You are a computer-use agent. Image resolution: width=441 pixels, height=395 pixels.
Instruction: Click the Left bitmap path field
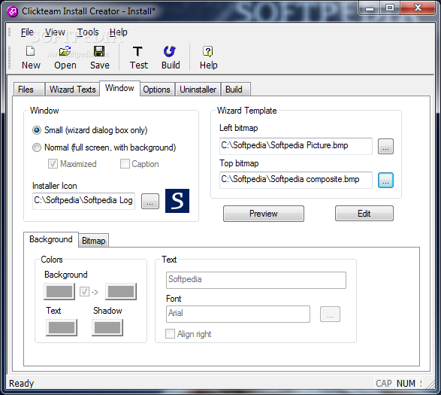296,146
